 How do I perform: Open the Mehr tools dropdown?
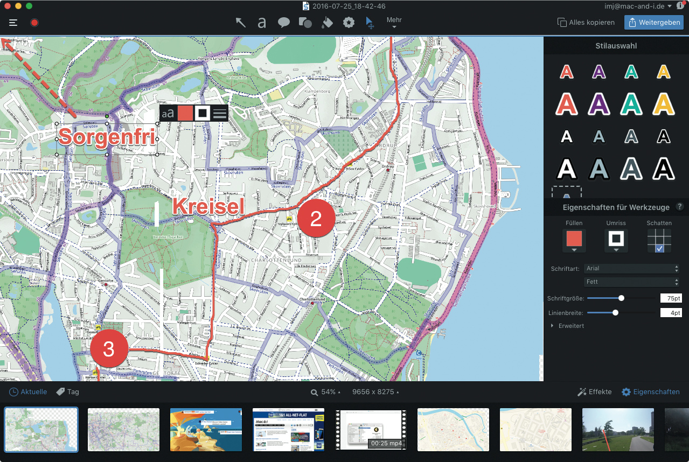click(x=394, y=23)
